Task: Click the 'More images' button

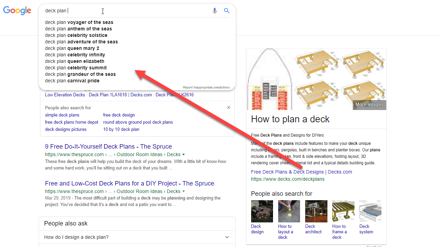Action: coord(369,105)
